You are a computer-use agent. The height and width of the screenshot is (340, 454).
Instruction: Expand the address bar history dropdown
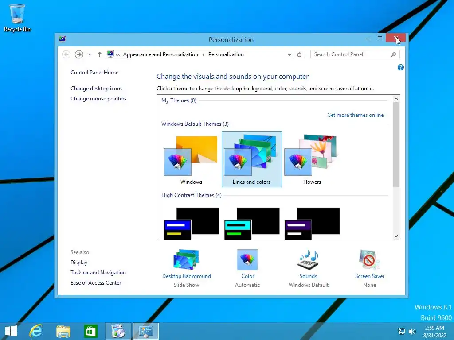[289, 54]
